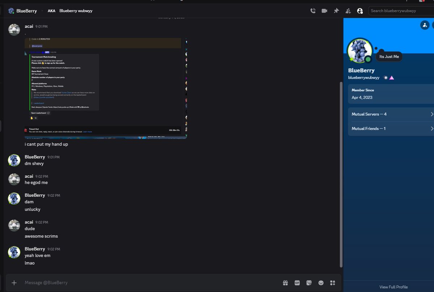Click the Member Since Apr 4, 2023 date
Viewport: 434px width, 292px height.
pos(362,97)
